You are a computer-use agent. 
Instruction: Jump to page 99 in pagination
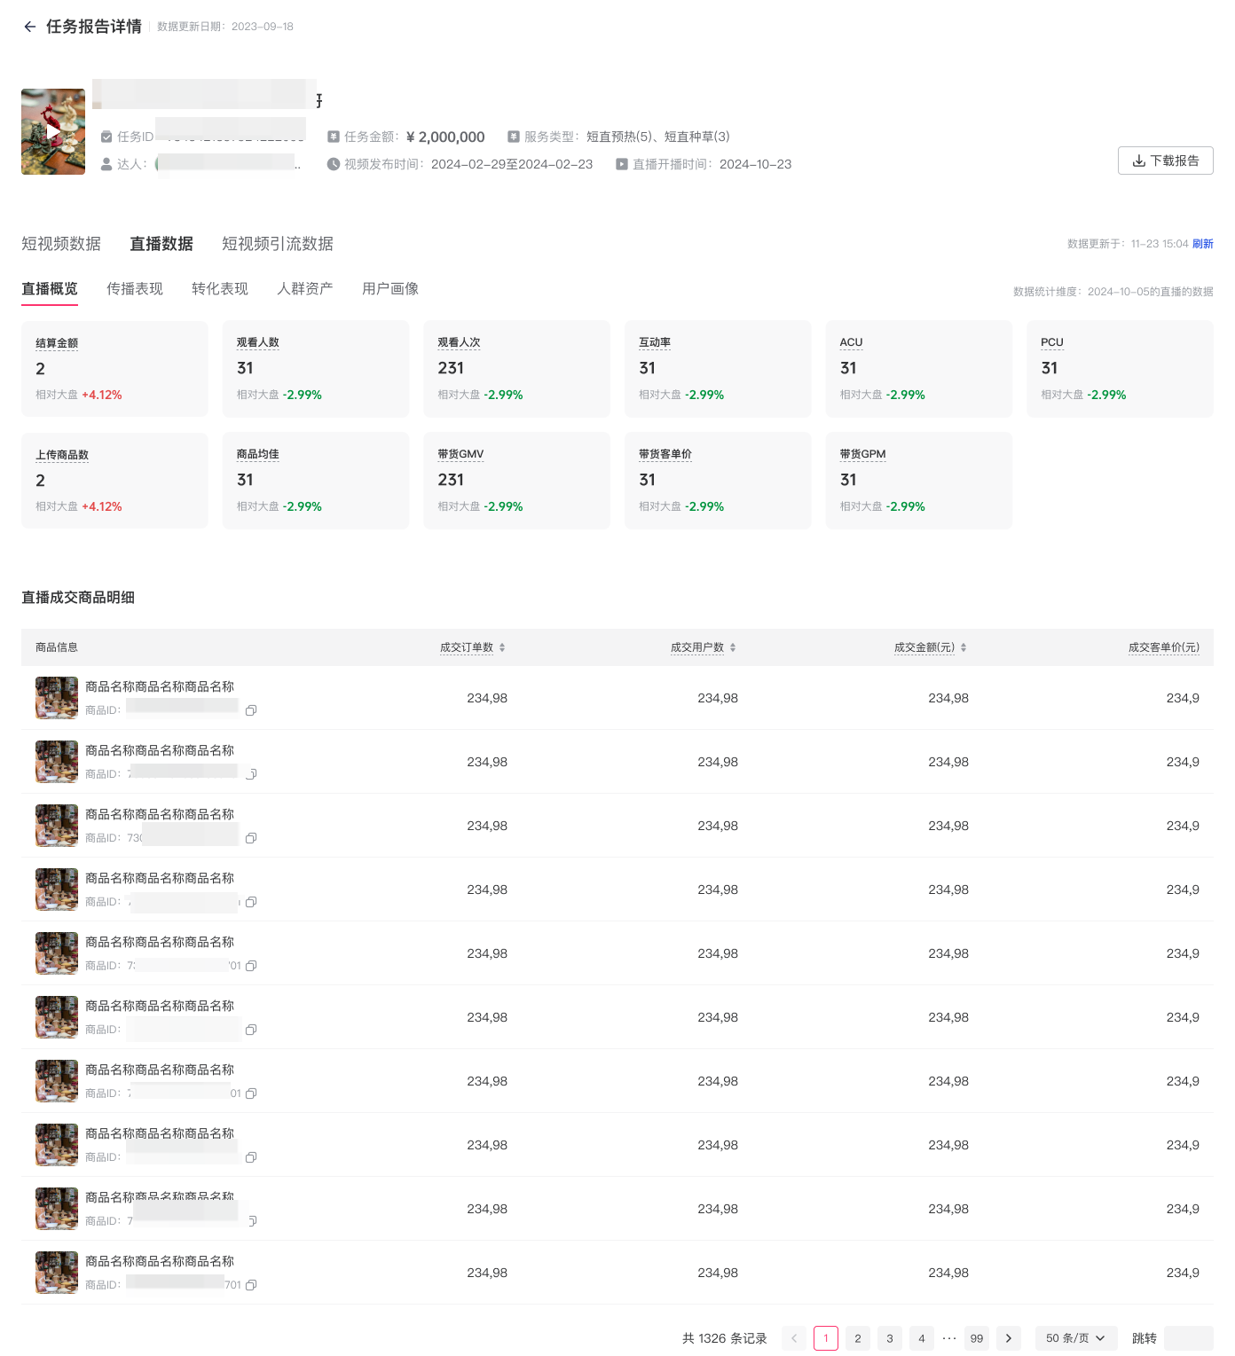977,1338
